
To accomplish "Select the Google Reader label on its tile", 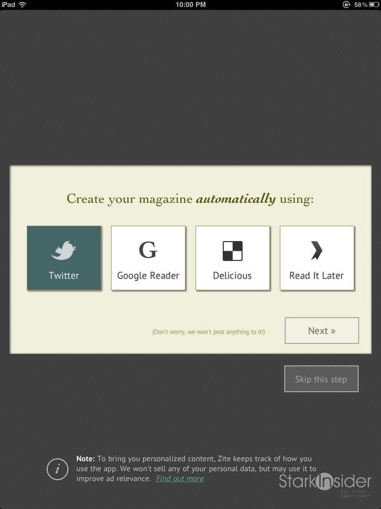I will [x=148, y=275].
